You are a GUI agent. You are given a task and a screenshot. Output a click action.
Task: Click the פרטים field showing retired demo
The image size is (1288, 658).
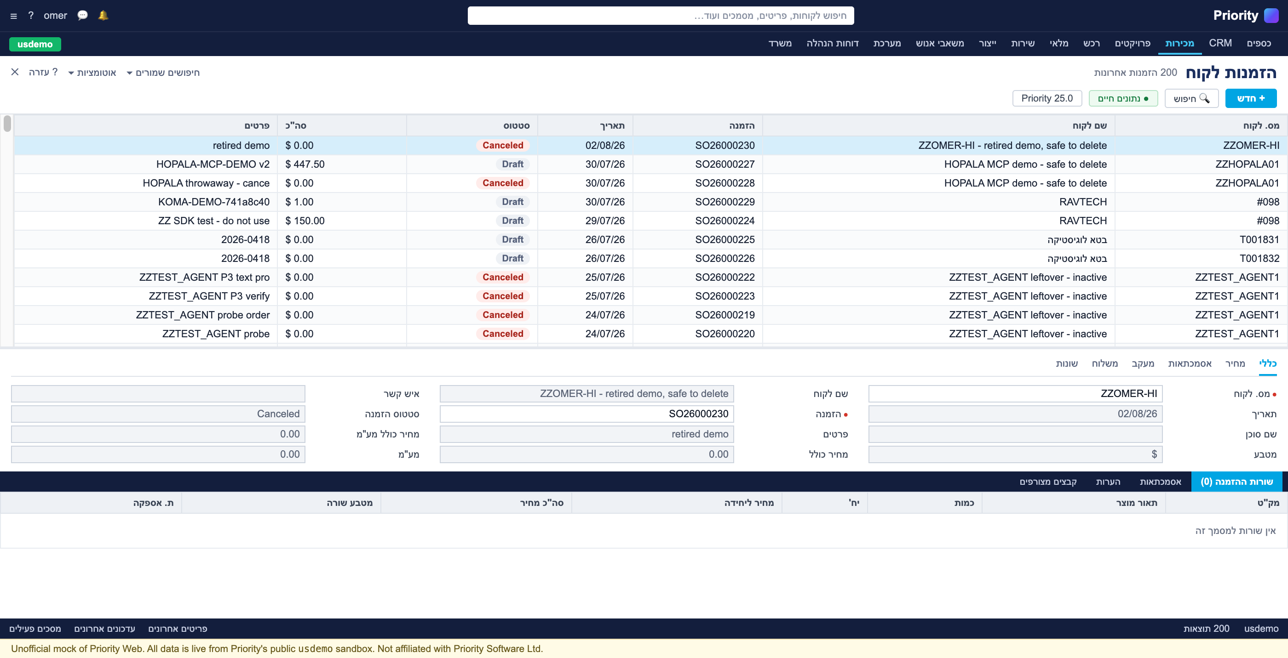point(586,434)
